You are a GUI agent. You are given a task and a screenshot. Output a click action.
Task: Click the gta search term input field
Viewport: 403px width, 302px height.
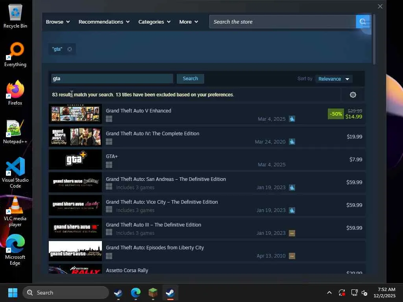(x=112, y=79)
